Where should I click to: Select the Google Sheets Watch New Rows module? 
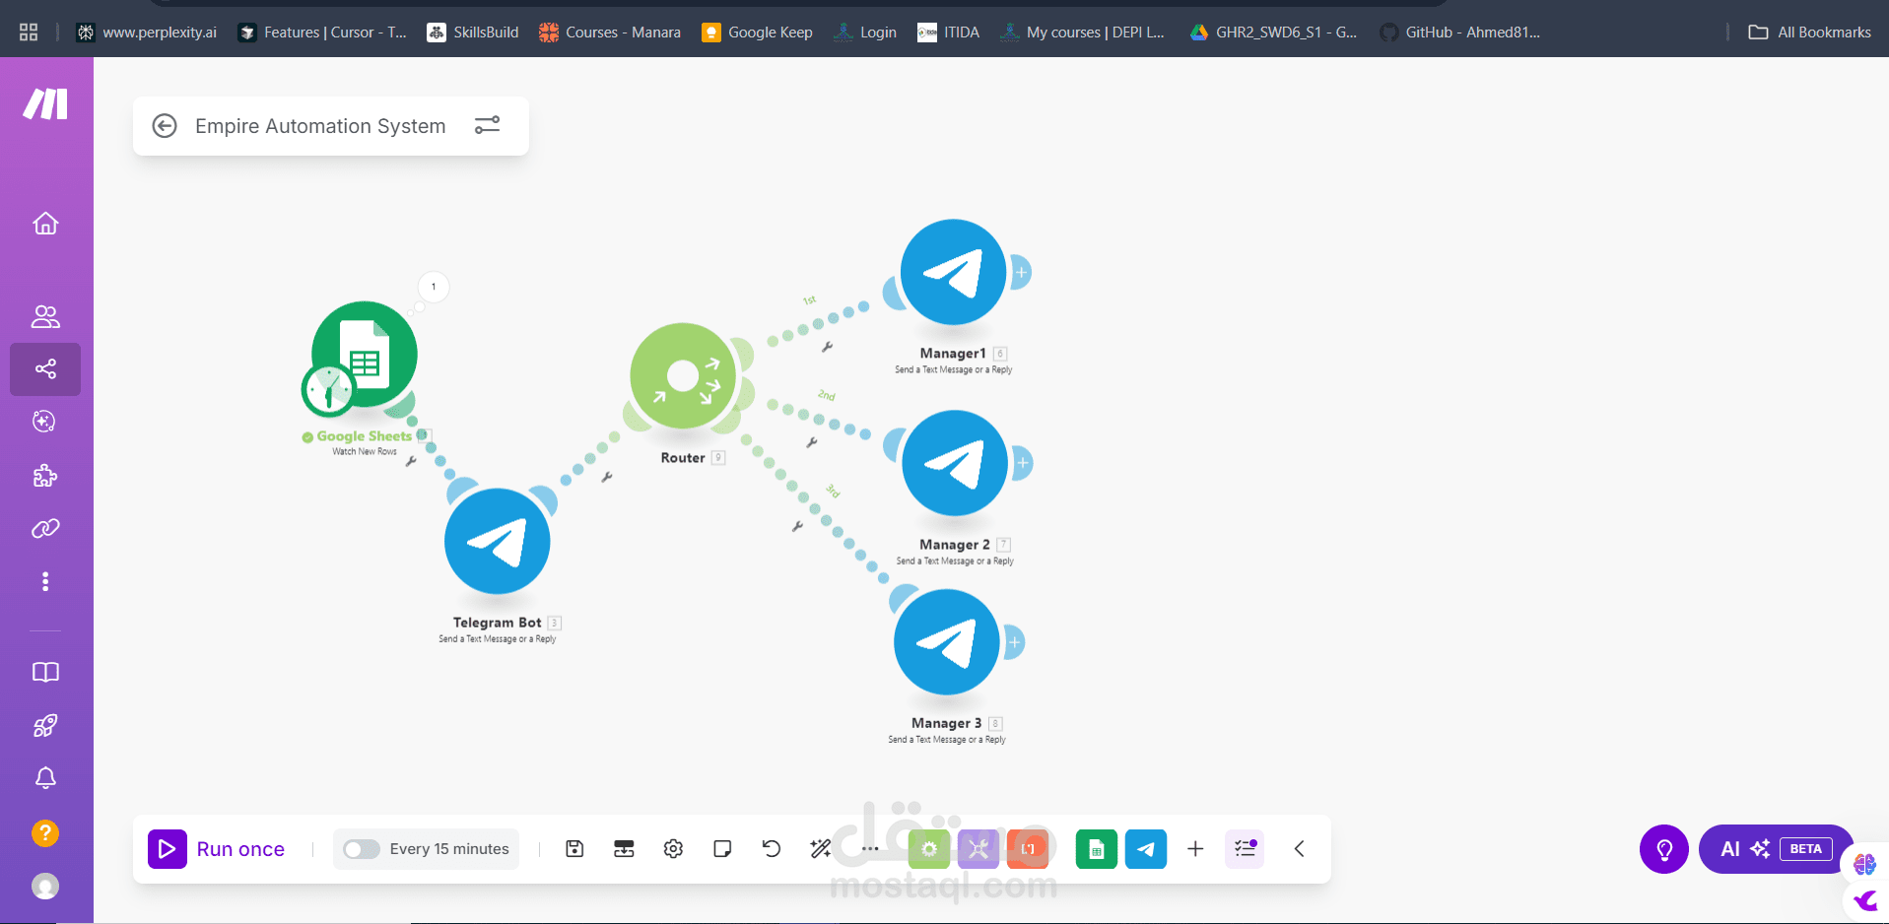tap(365, 354)
